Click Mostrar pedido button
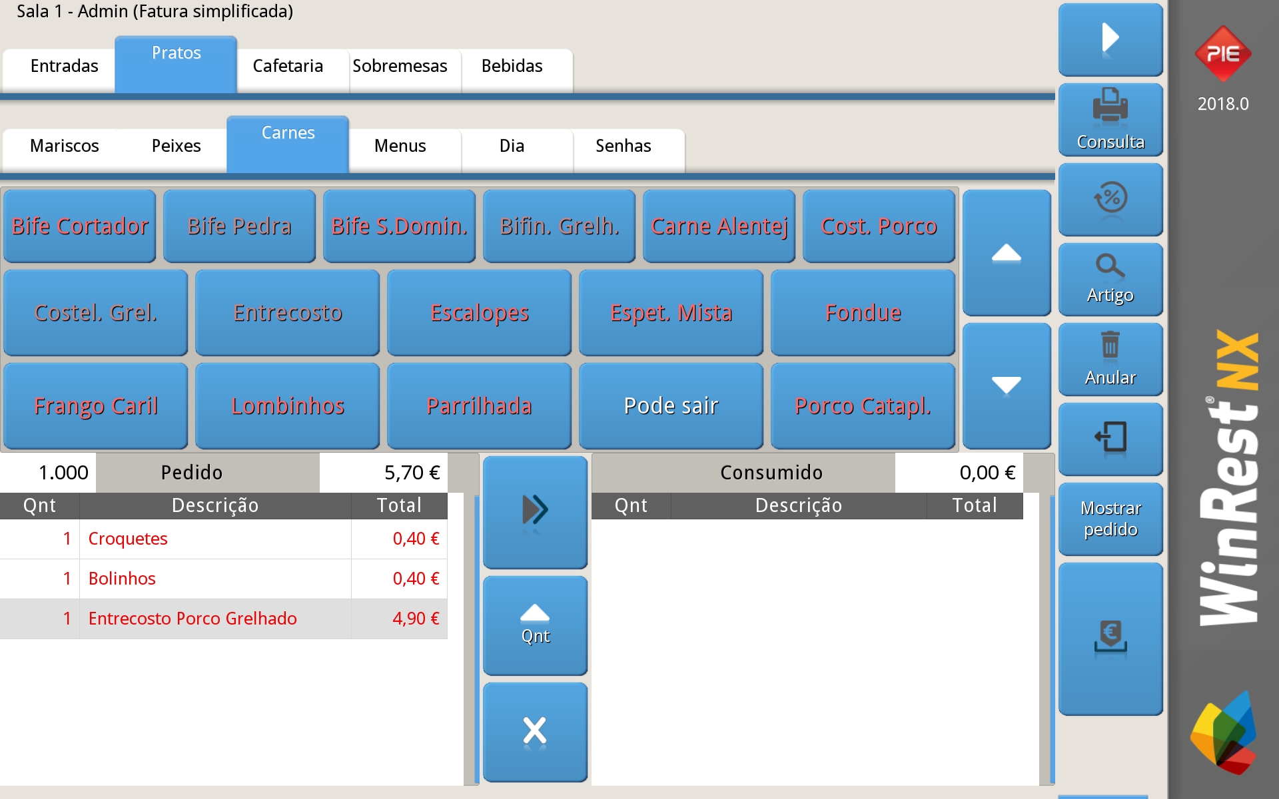This screenshot has width=1279, height=799. [x=1110, y=519]
